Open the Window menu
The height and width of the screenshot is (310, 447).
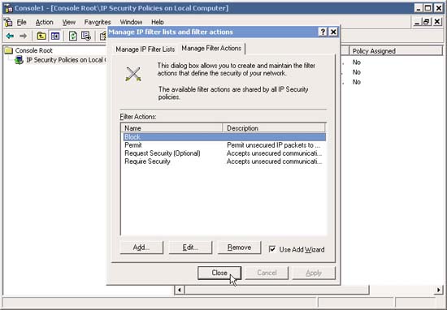click(131, 22)
